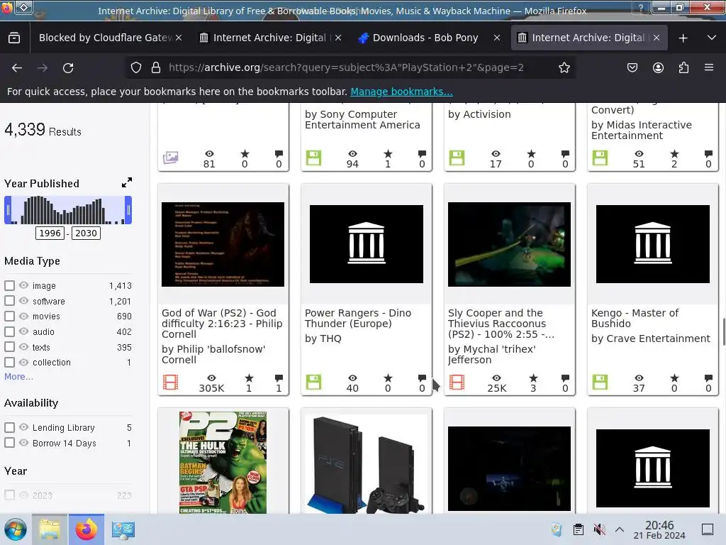Click red movie icon on Sly Cooper card
The image size is (726, 545).
(x=457, y=382)
